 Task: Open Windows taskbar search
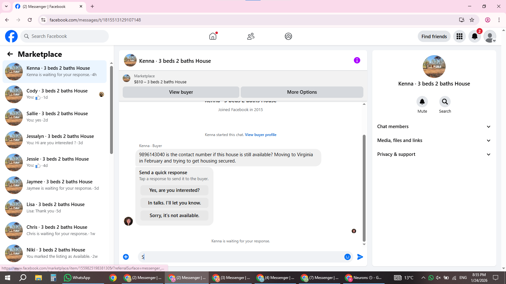(x=23, y=278)
